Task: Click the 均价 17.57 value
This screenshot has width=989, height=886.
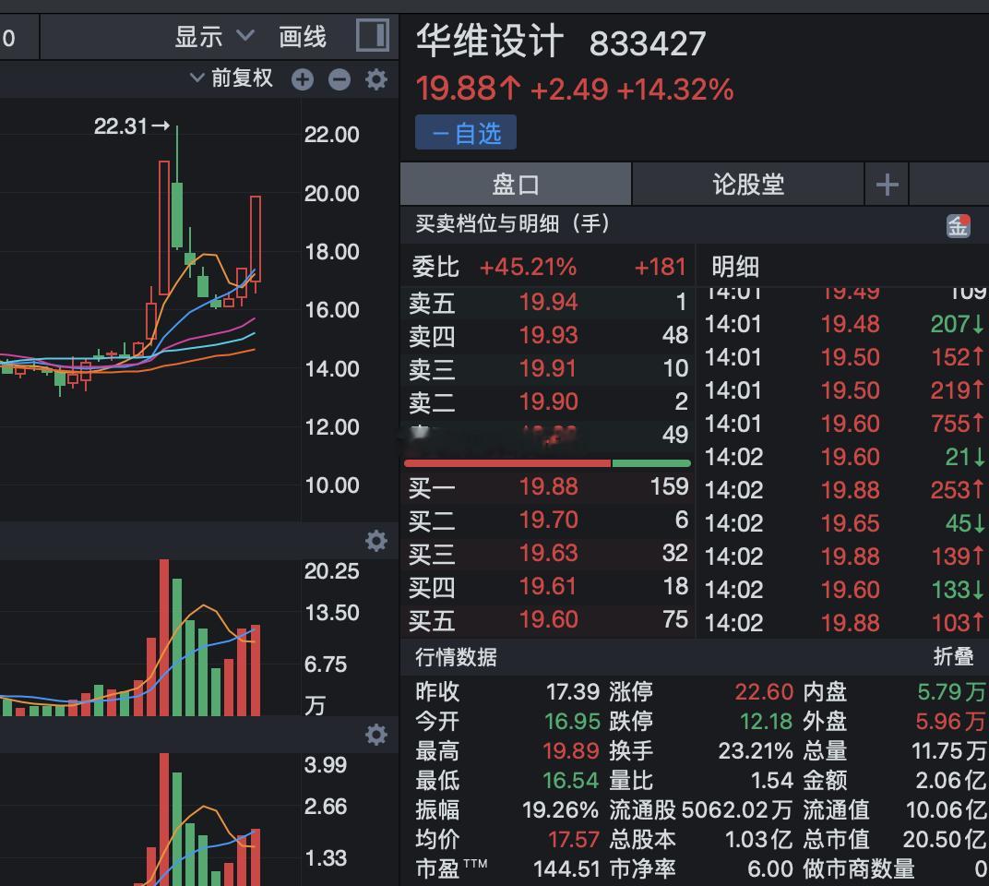Action: tap(573, 839)
